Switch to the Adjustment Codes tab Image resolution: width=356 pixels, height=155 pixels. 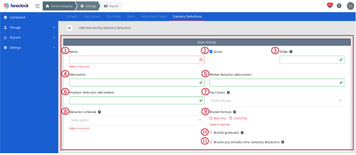[x=154, y=17]
